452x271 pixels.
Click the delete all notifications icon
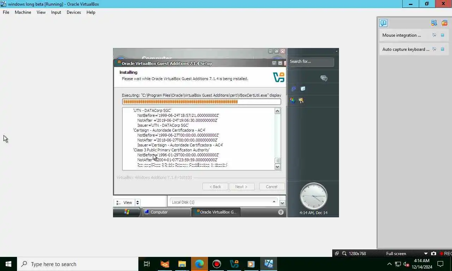tap(444, 23)
